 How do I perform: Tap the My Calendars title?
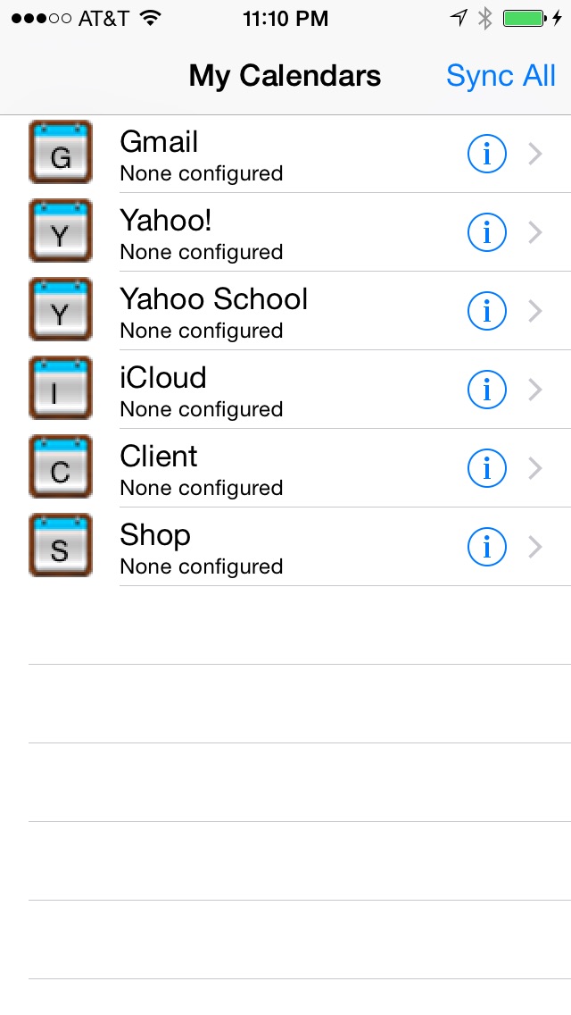(x=285, y=76)
